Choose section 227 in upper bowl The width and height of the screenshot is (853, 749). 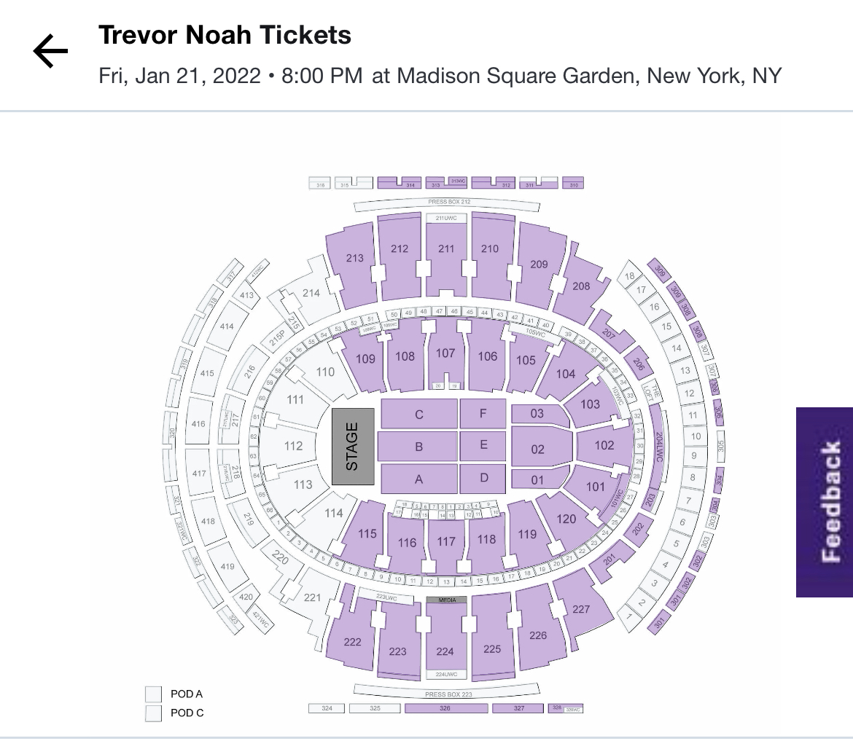(580, 609)
